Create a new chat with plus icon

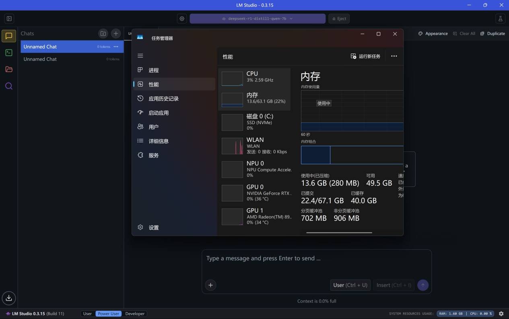pyautogui.click(x=115, y=34)
